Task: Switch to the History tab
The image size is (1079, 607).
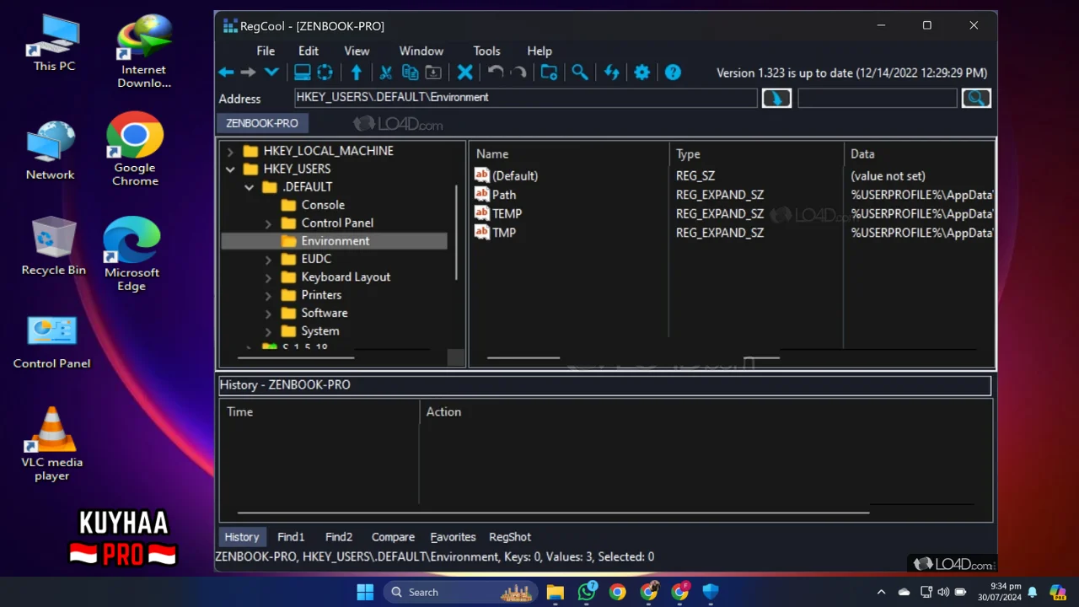Action: pyautogui.click(x=242, y=537)
